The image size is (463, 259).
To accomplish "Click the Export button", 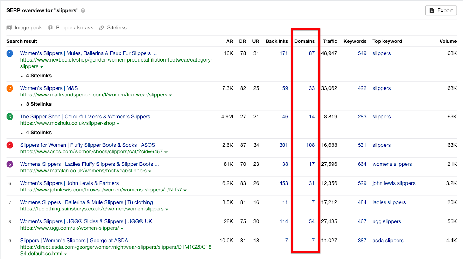I will pyautogui.click(x=441, y=10).
